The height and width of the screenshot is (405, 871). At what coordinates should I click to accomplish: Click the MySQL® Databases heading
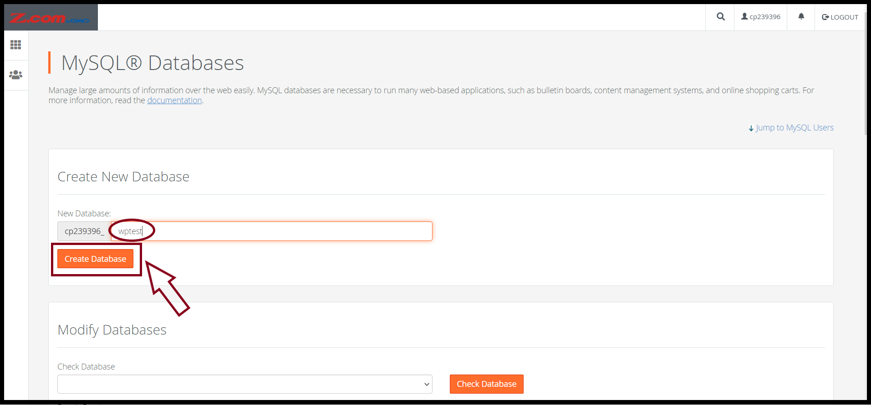[153, 63]
